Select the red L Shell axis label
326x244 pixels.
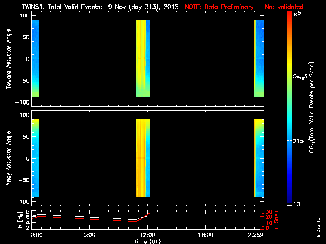[x=278, y=219]
